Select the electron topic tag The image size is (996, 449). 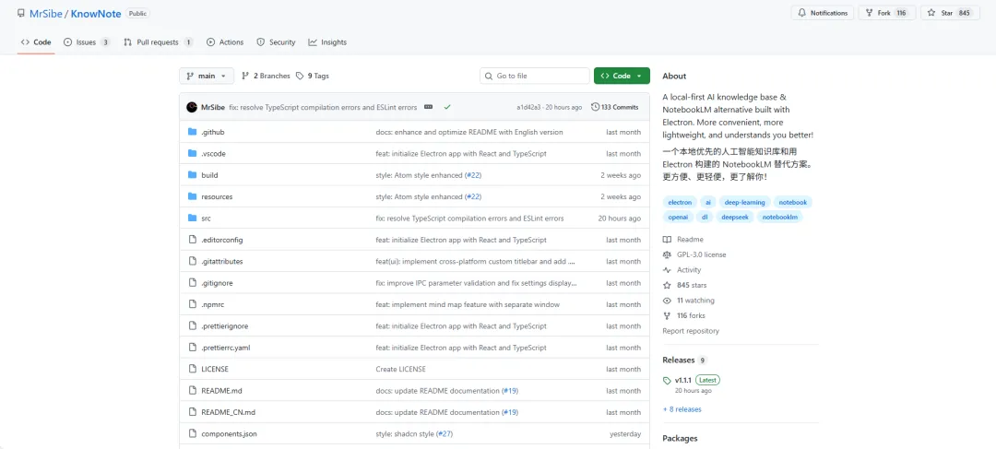click(x=680, y=203)
